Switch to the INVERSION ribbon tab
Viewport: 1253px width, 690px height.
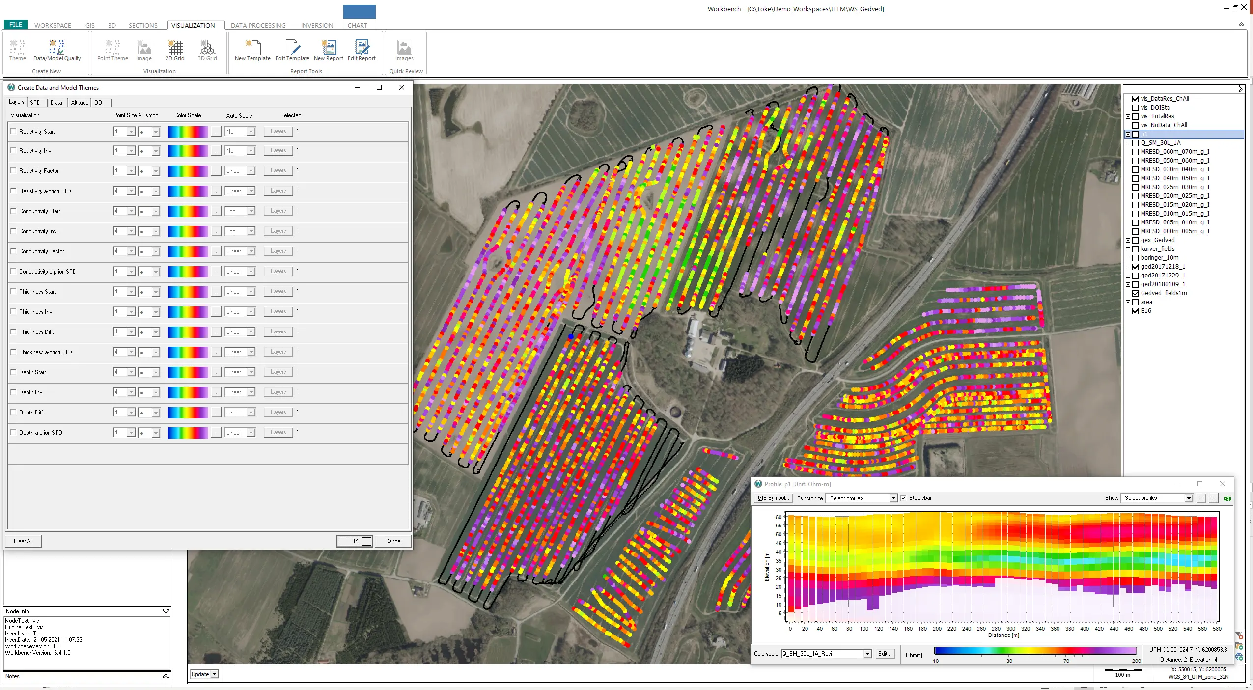tap(317, 25)
